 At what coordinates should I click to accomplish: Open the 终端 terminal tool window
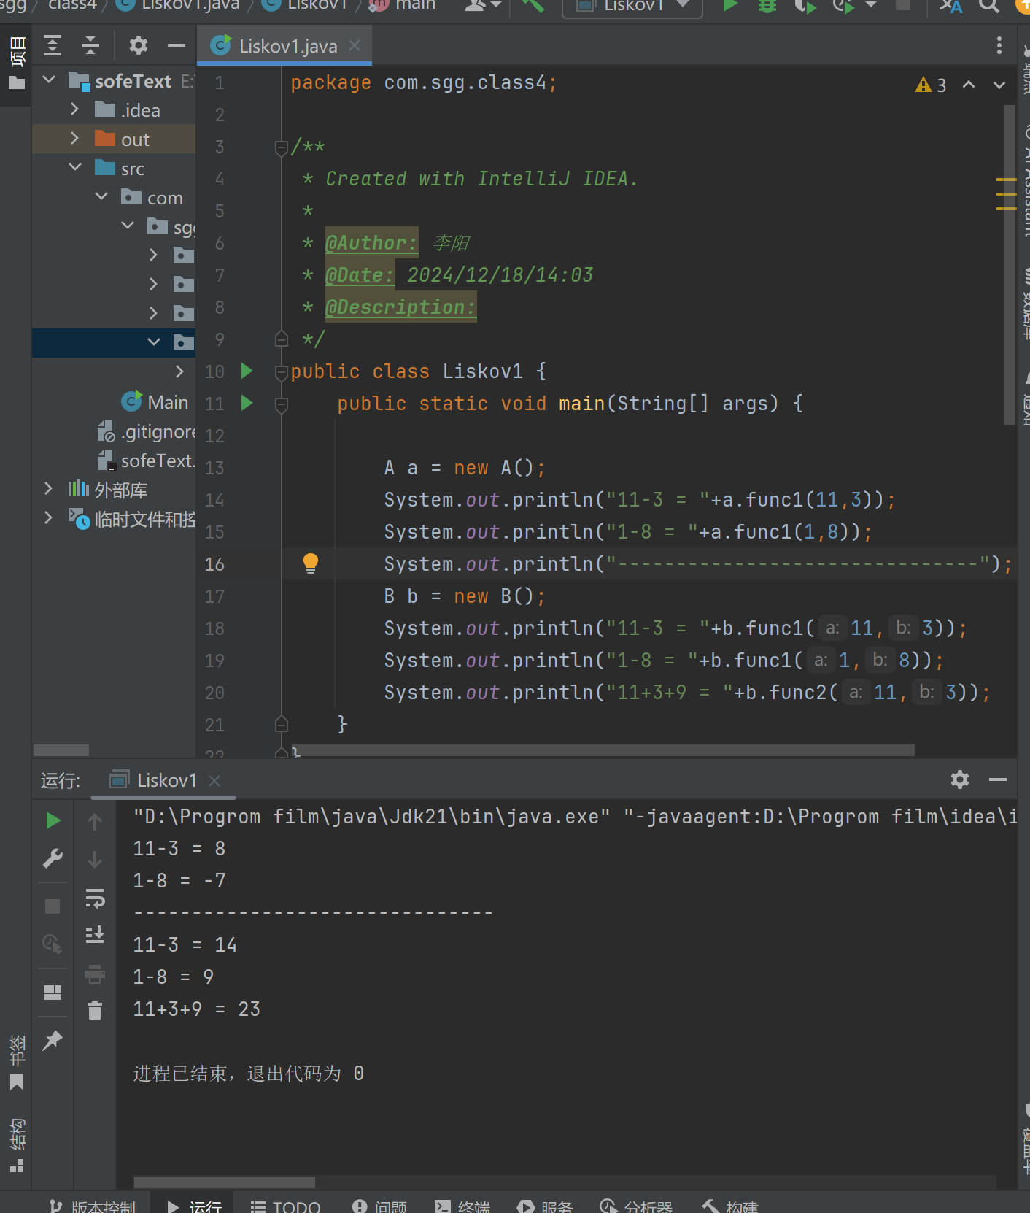[462, 1206]
